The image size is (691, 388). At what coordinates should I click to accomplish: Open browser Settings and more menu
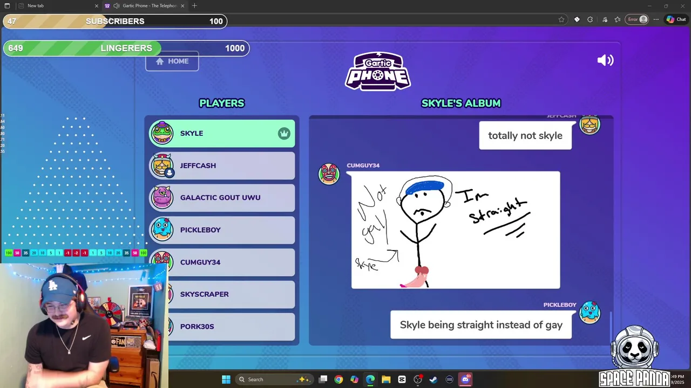coord(656,19)
